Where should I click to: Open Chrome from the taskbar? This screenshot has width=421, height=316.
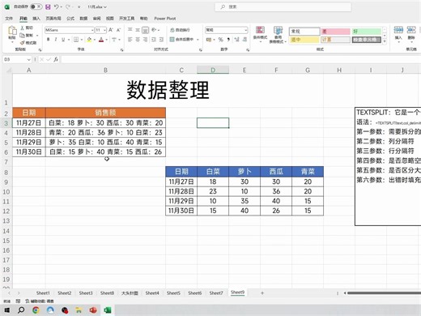tap(36, 310)
